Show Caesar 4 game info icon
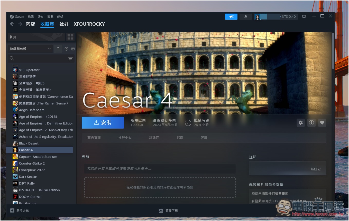The width and height of the screenshot is (349, 221). click(311, 123)
